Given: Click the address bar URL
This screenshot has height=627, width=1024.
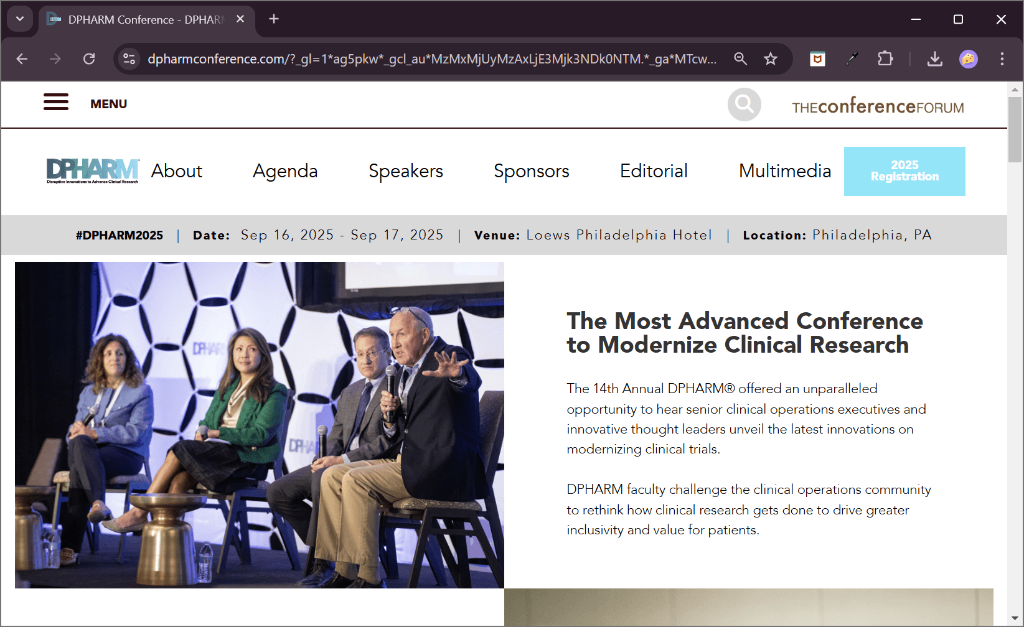Looking at the screenshot, I should [432, 59].
